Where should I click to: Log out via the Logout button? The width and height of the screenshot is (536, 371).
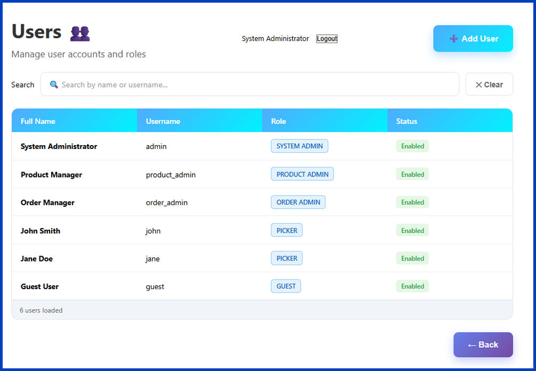point(327,38)
